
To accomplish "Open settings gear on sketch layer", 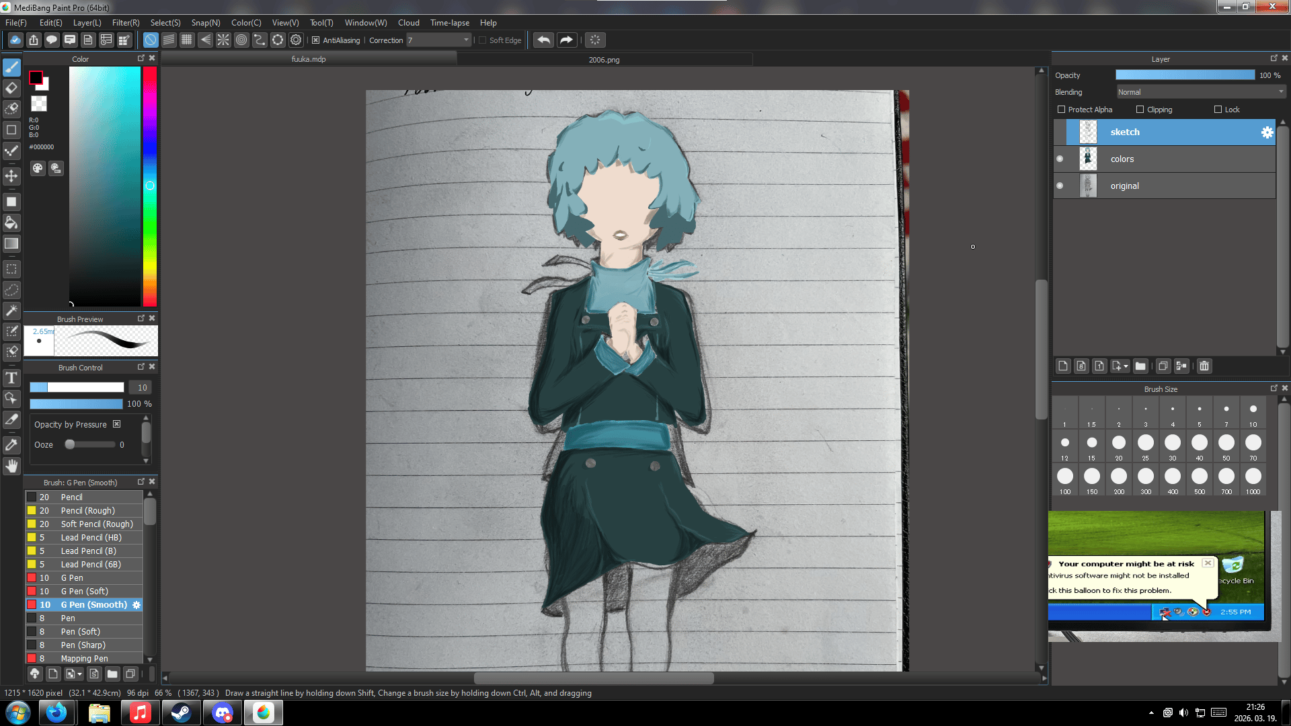I will 1267,132.
